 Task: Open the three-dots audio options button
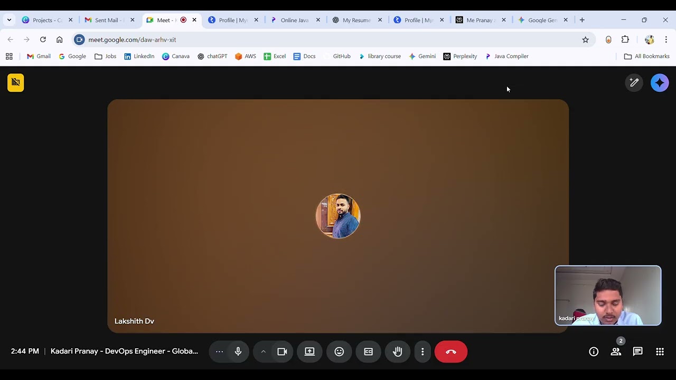click(219, 351)
